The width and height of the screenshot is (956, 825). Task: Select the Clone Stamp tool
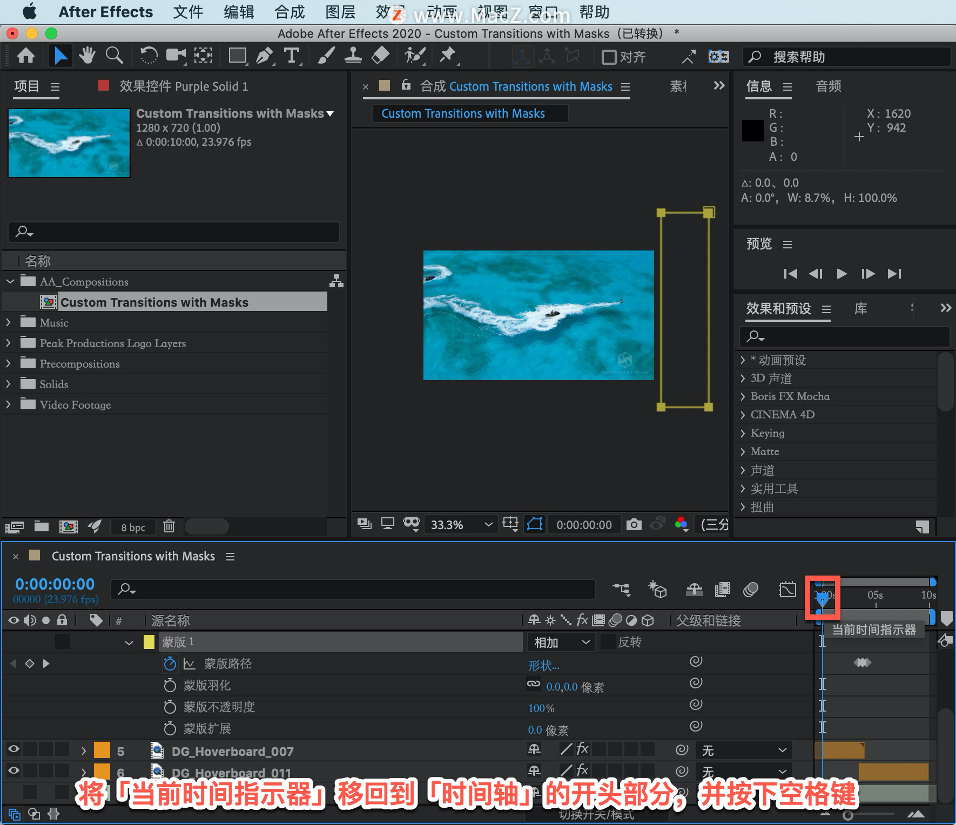coord(353,56)
